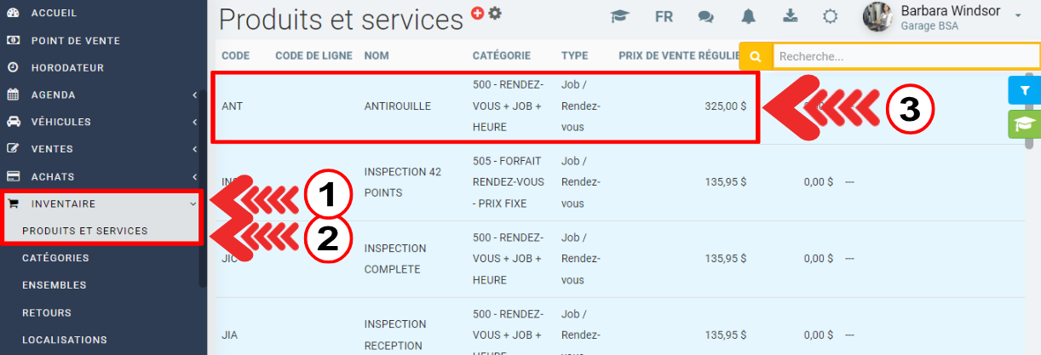The width and height of the screenshot is (1041, 355).
Task: Open the chat messages icon
Action: [705, 17]
